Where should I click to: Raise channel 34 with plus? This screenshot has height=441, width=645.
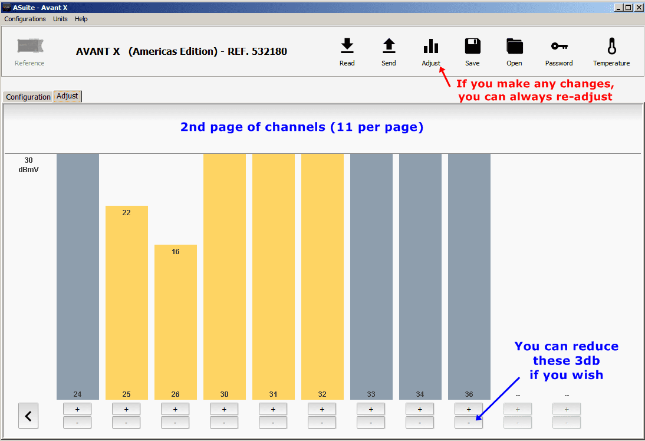coord(420,409)
